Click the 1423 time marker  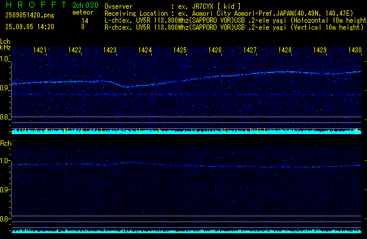click(x=110, y=50)
